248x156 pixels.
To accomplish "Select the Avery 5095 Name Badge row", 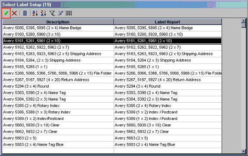I will pos(112,28).
